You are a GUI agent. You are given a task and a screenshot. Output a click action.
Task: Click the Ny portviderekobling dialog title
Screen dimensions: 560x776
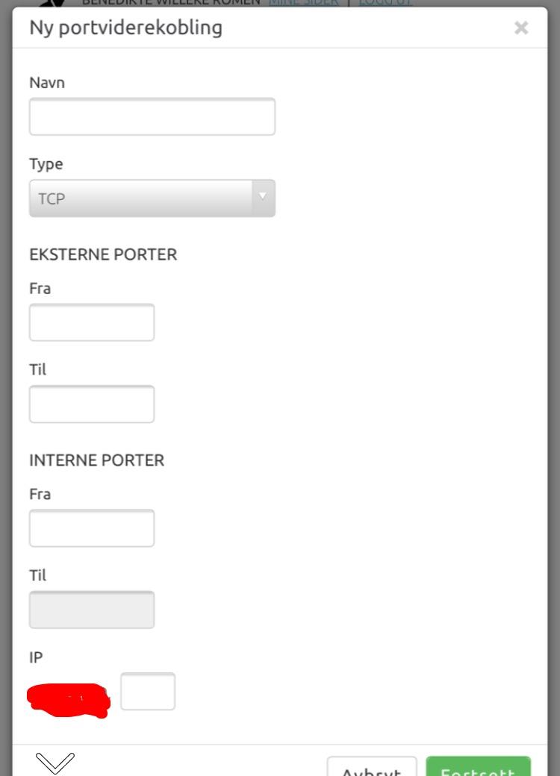tap(125, 28)
